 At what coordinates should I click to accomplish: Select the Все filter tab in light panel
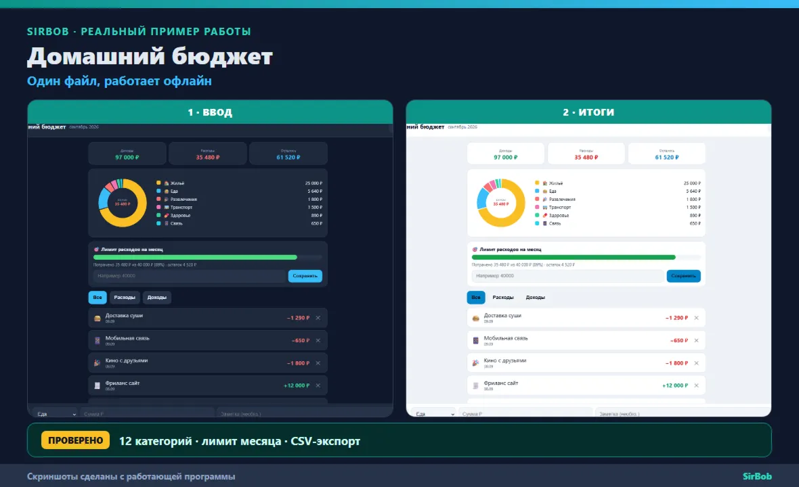476,297
